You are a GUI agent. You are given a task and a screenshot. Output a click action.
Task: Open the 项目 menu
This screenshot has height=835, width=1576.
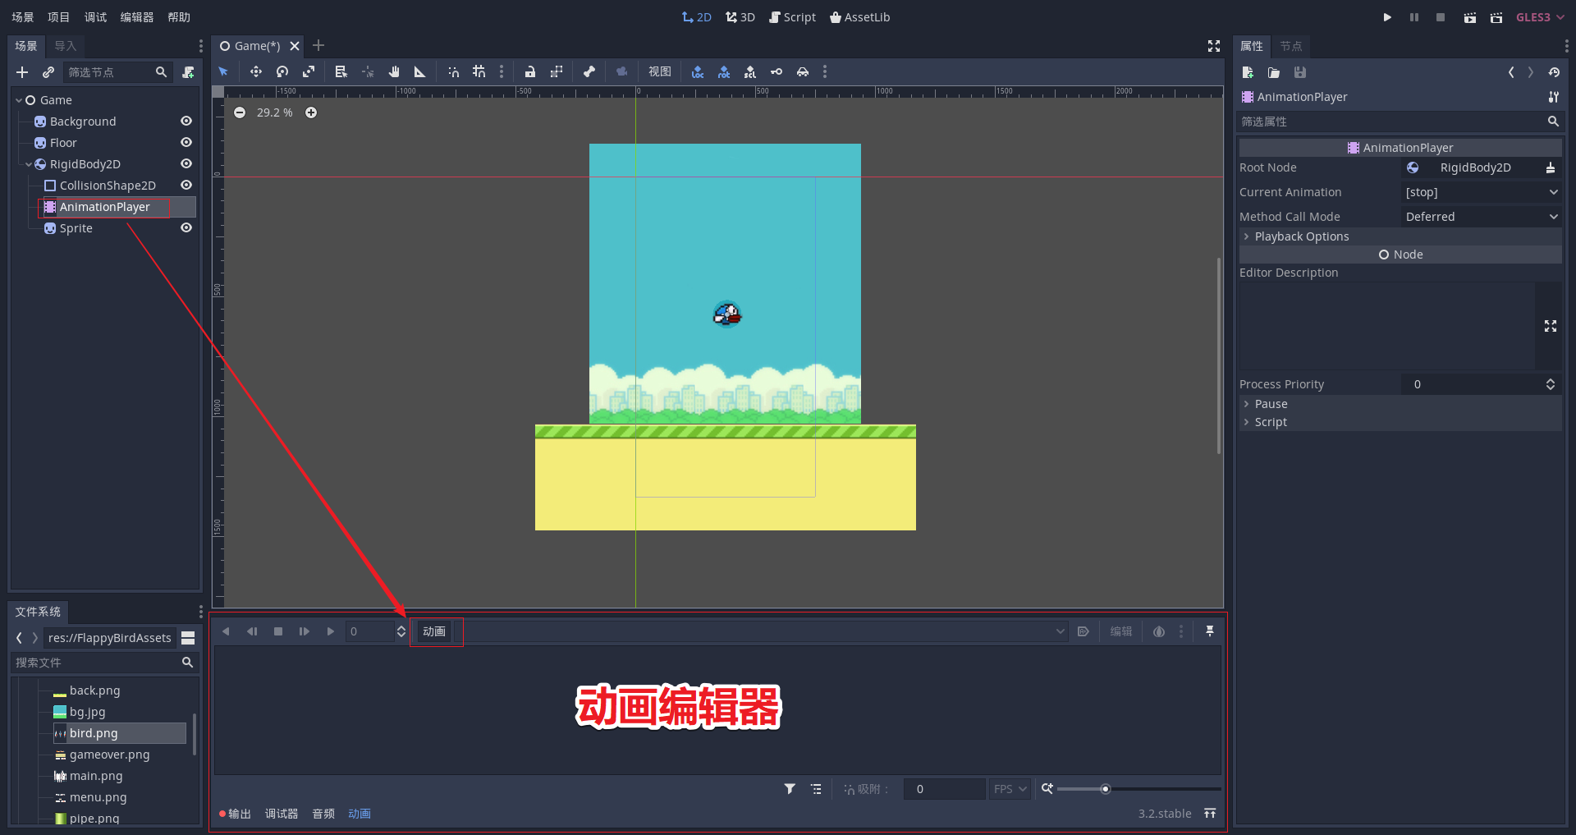pos(59,17)
